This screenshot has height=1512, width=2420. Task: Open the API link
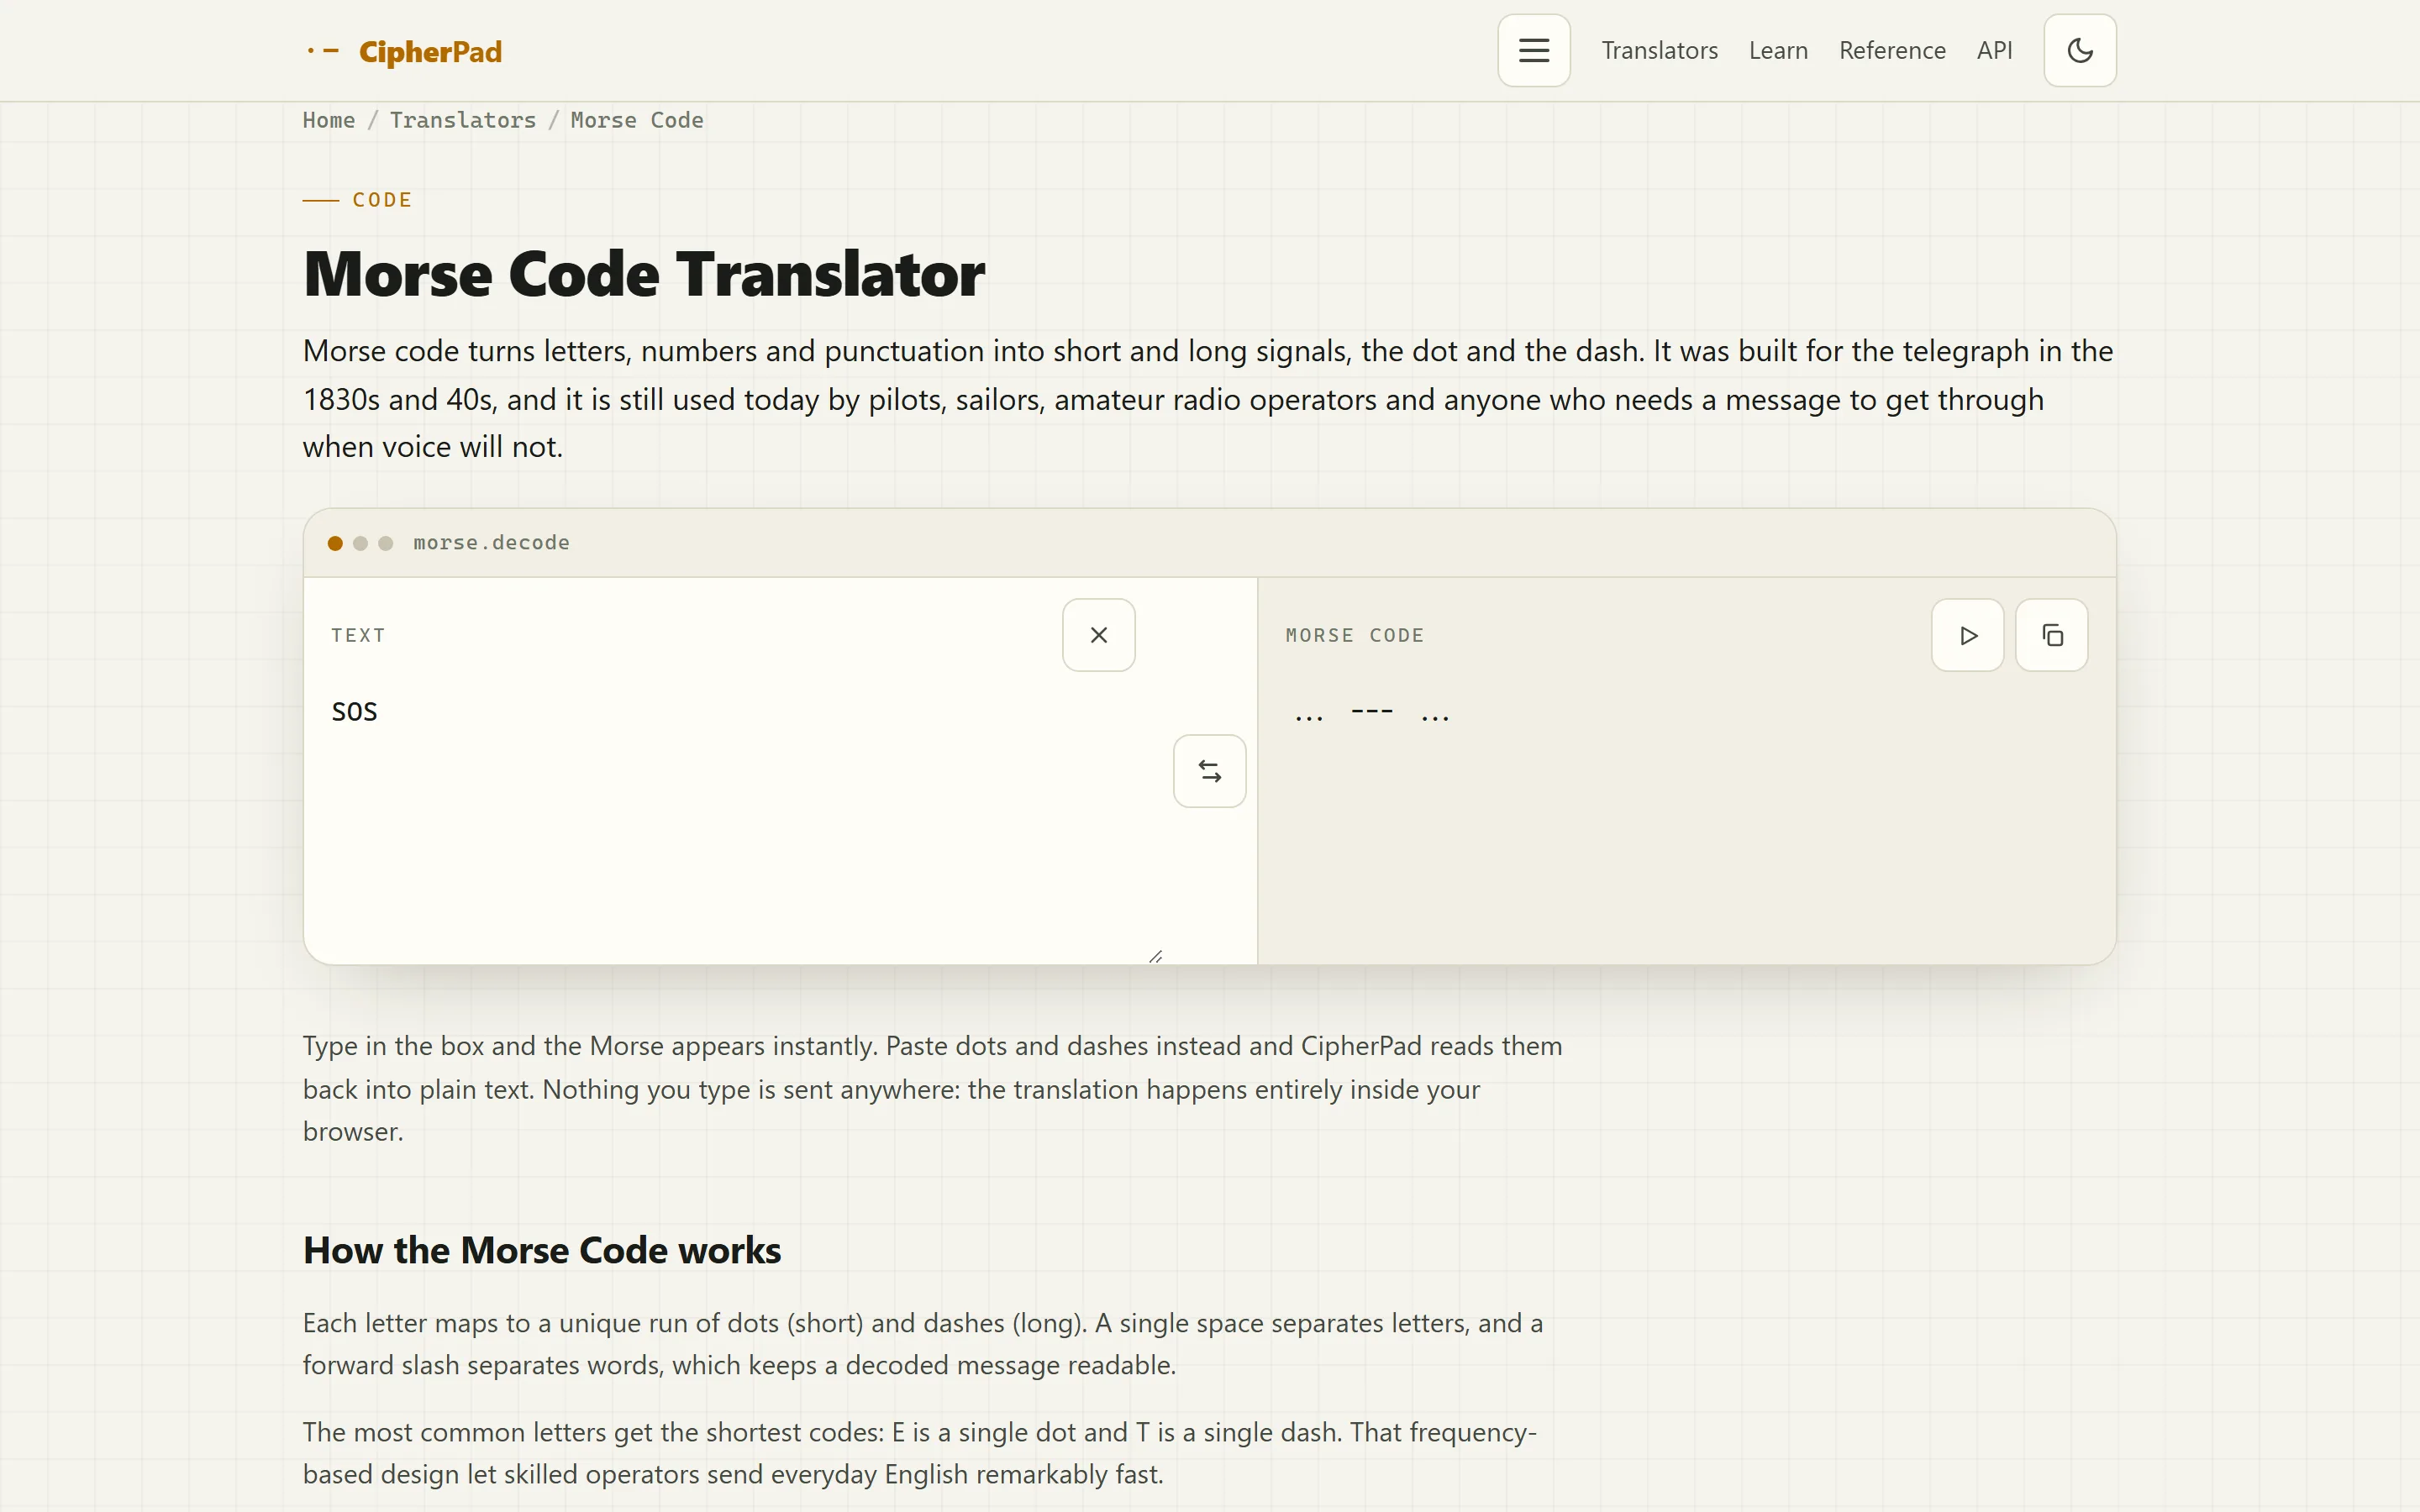[1994, 50]
